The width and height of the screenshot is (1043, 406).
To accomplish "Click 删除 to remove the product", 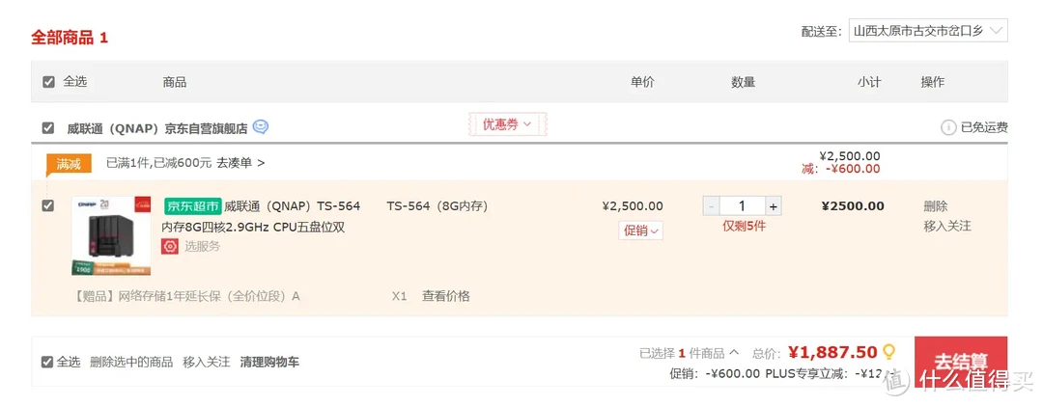I will (935, 206).
